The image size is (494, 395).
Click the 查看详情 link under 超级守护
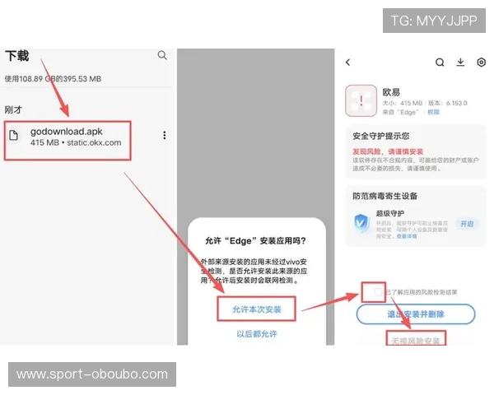tap(407, 236)
